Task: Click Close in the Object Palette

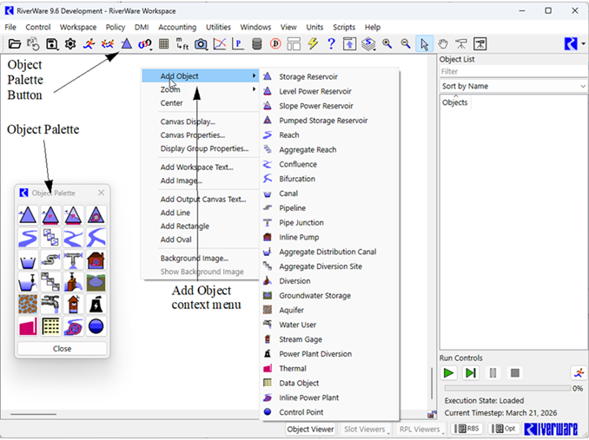Action: click(62, 348)
